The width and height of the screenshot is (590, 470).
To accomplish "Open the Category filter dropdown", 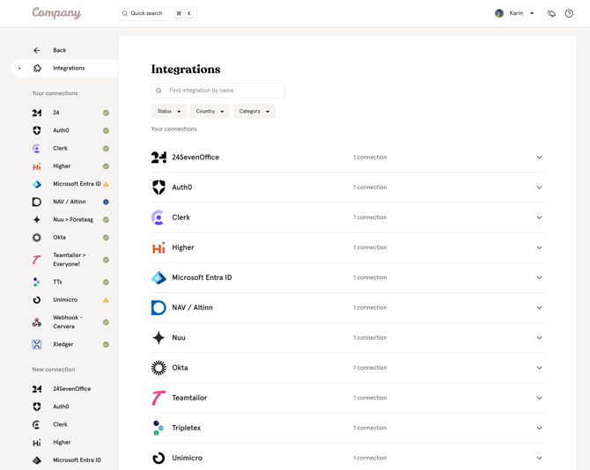I will (254, 111).
